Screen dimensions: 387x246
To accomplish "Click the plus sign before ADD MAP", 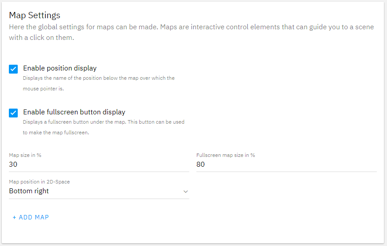I will tap(15, 217).
